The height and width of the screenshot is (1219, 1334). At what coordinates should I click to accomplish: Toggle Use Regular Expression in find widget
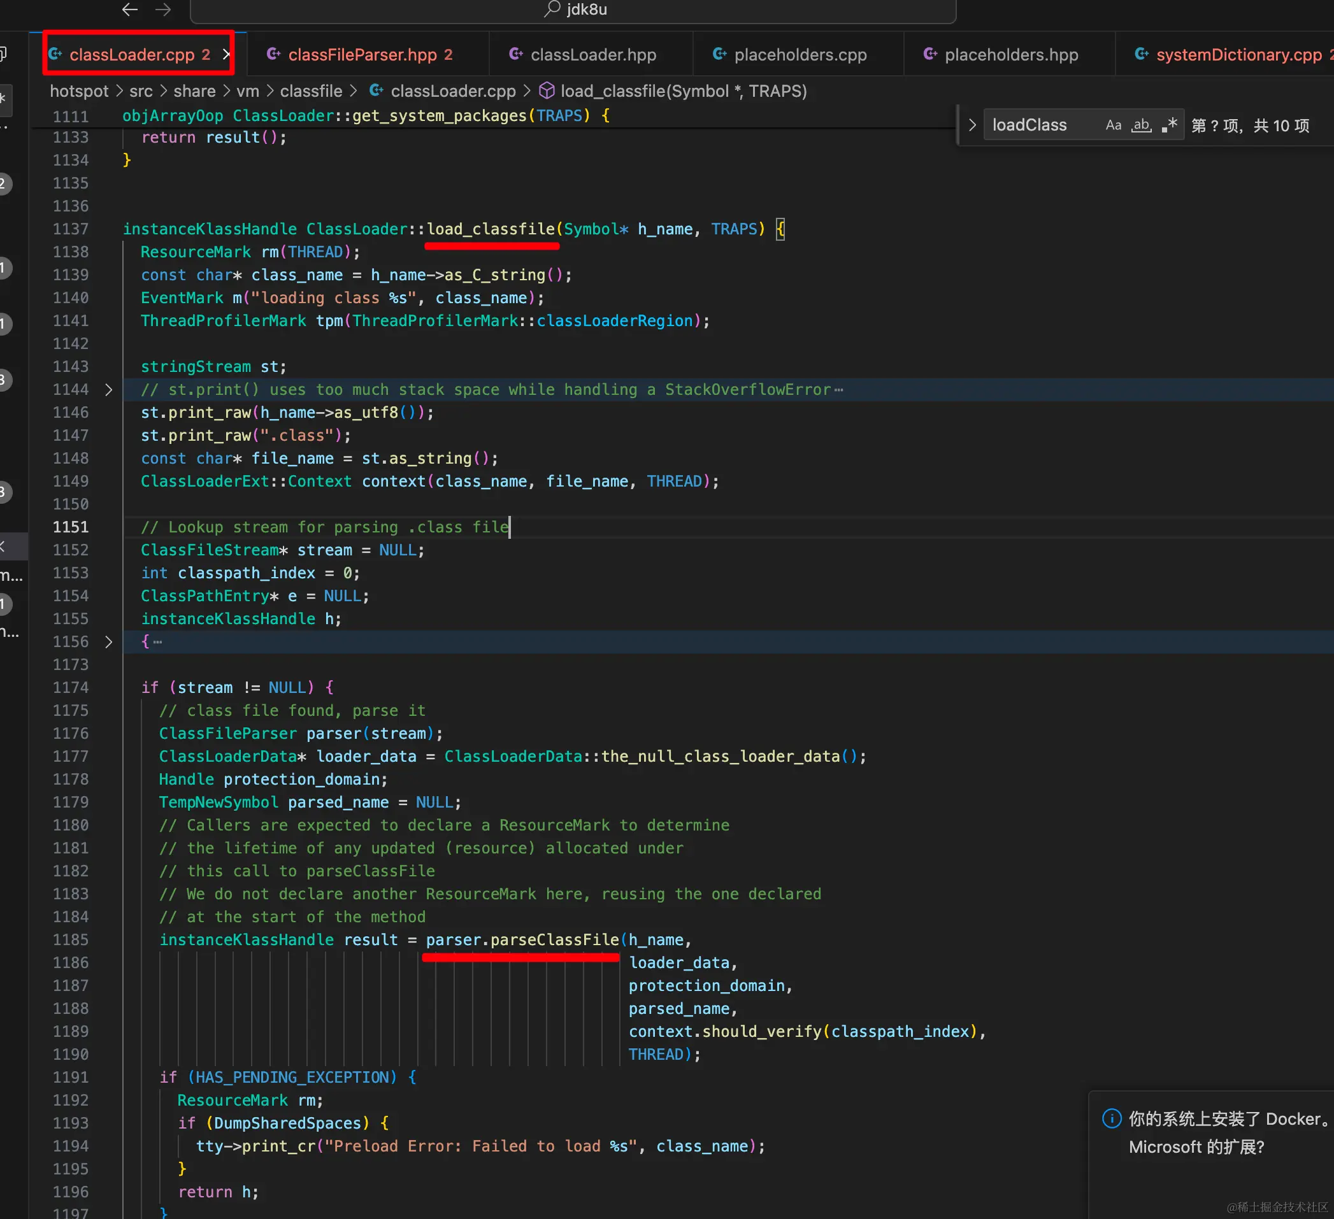click(1169, 125)
